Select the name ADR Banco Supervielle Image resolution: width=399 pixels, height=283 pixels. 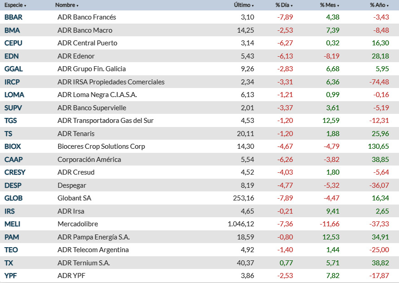point(92,108)
